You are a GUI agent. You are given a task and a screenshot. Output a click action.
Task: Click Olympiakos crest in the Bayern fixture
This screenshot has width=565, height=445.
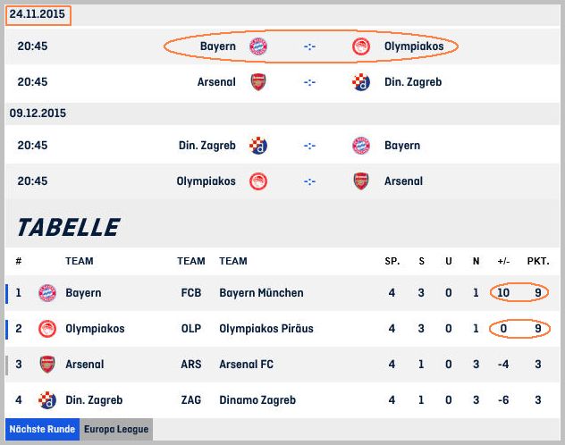coord(361,46)
